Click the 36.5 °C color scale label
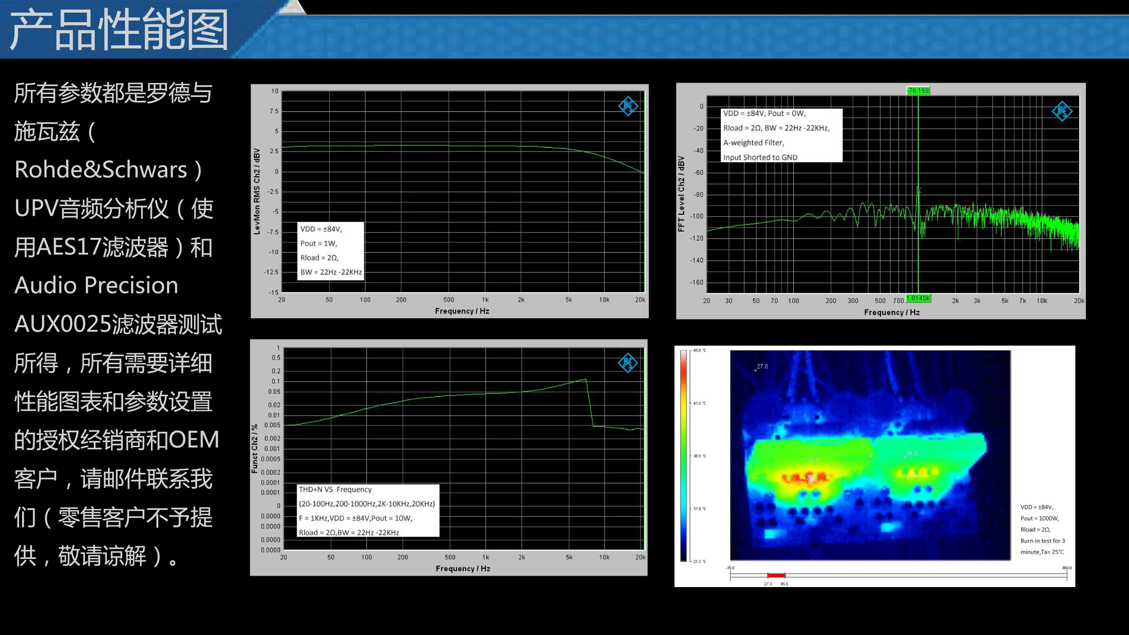 pos(699,456)
